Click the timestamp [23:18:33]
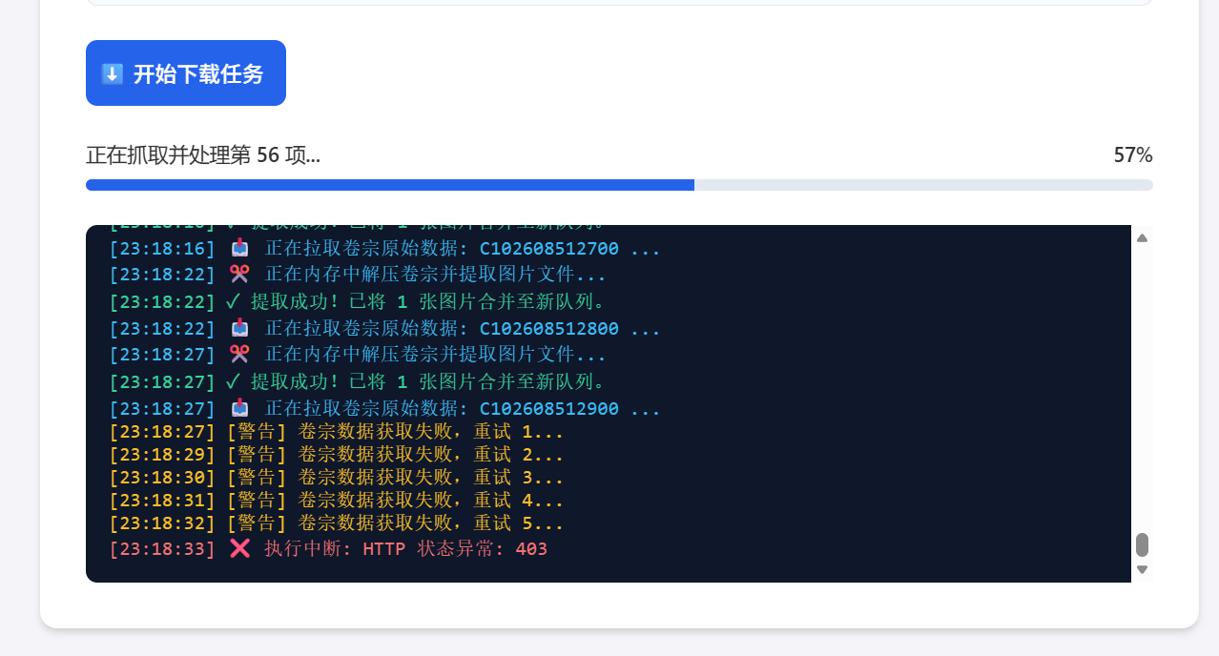The height and width of the screenshot is (656, 1219). (x=162, y=549)
